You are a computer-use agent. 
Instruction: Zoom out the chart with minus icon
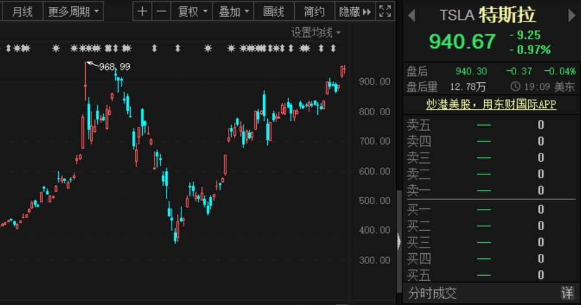(x=162, y=11)
